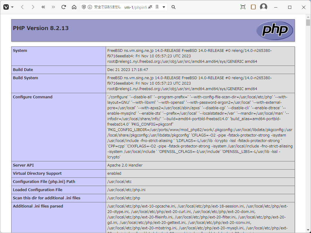The image size is (311, 233).
Task: Click the 'Configure Command' row label
Action: click(x=32, y=97)
